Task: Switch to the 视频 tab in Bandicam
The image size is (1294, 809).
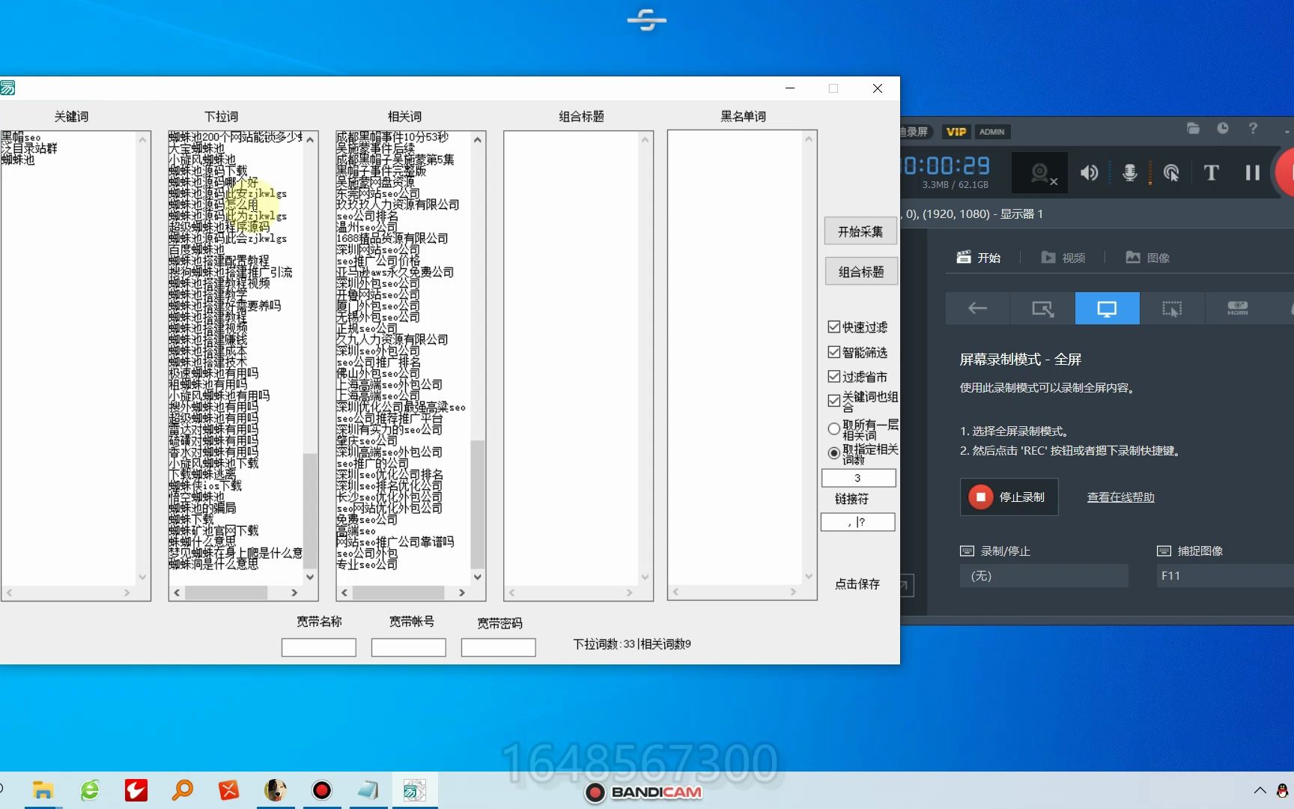Action: [x=1063, y=258]
